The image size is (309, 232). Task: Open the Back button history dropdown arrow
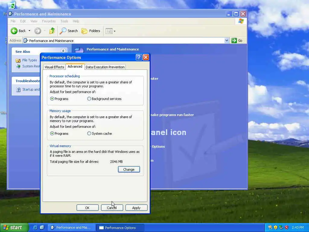click(29, 31)
